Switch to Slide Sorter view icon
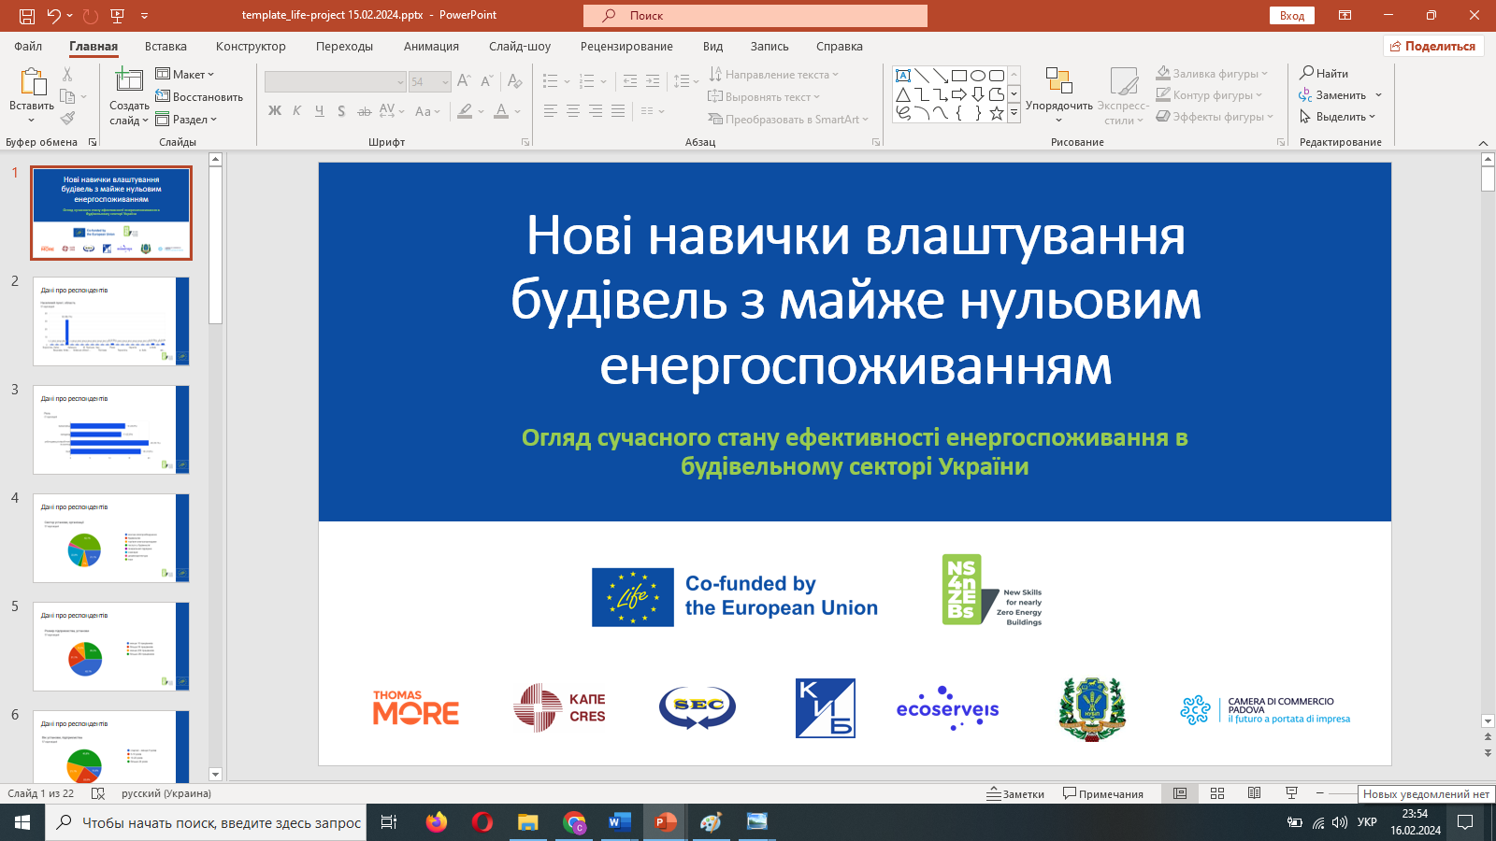Screen dimensions: 1496x841 click(x=1217, y=793)
